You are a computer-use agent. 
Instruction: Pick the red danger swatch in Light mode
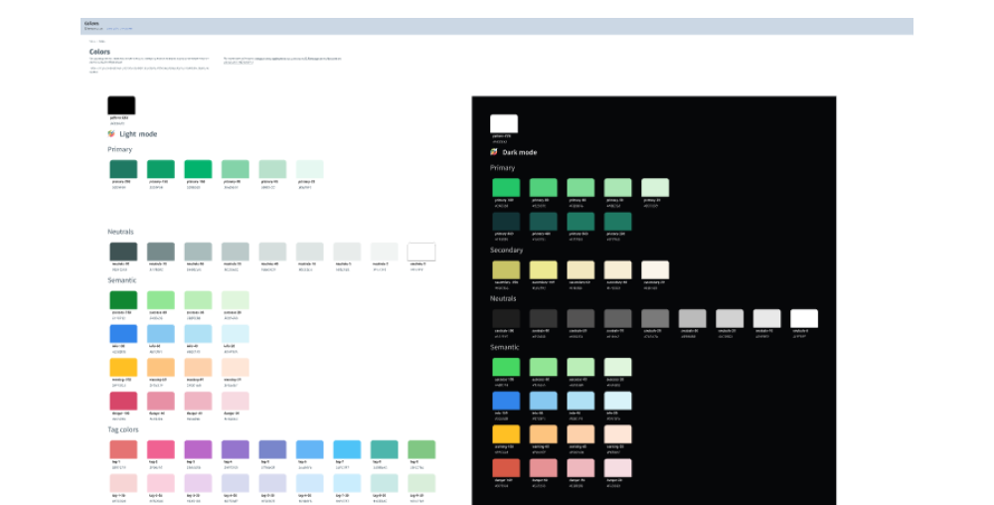click(x=123, y=401)
